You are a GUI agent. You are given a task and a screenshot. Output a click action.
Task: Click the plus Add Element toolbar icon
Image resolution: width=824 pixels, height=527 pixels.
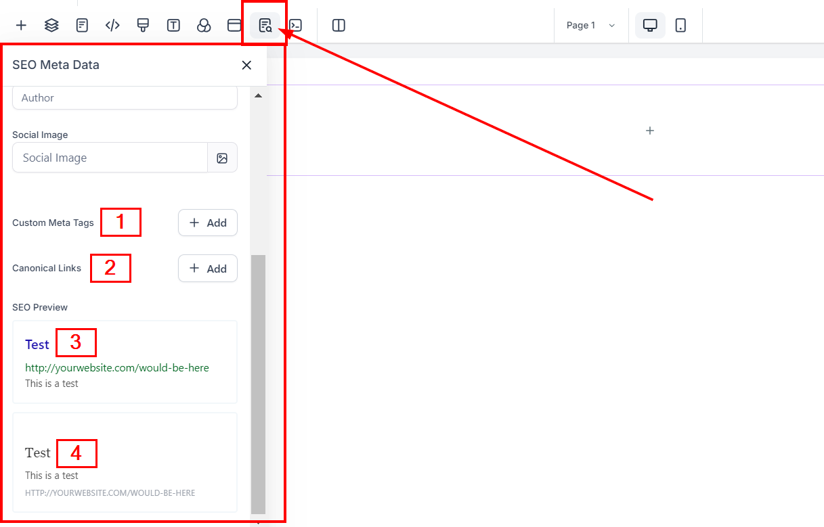point(21,26)
